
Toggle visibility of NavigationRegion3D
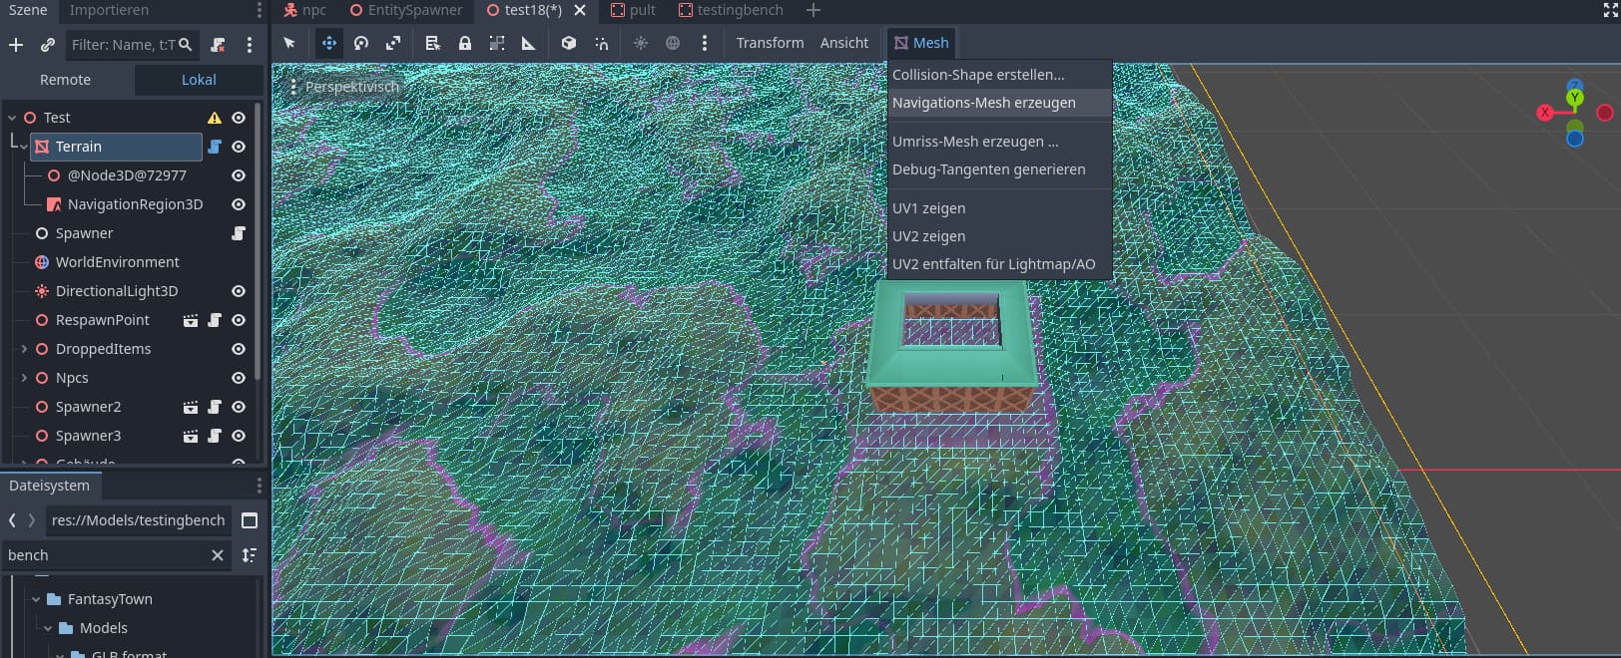239,204
